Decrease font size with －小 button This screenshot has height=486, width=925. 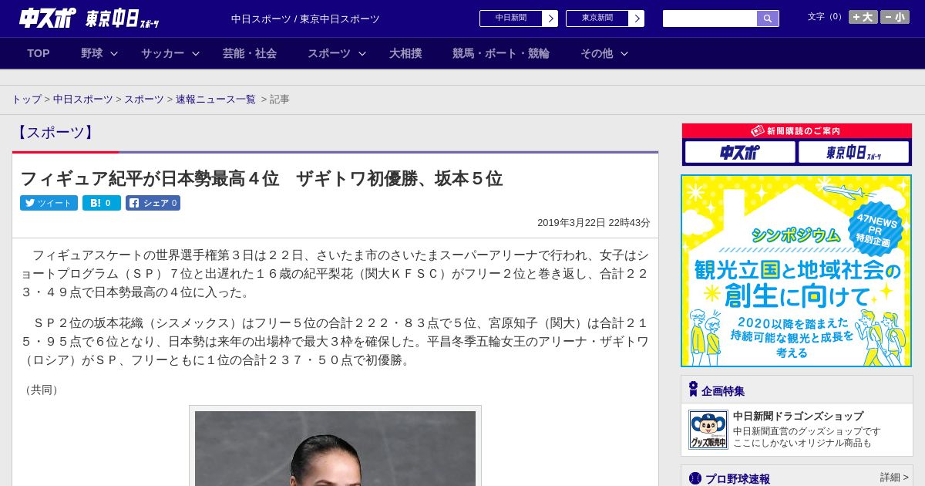[x=895, y=17]
